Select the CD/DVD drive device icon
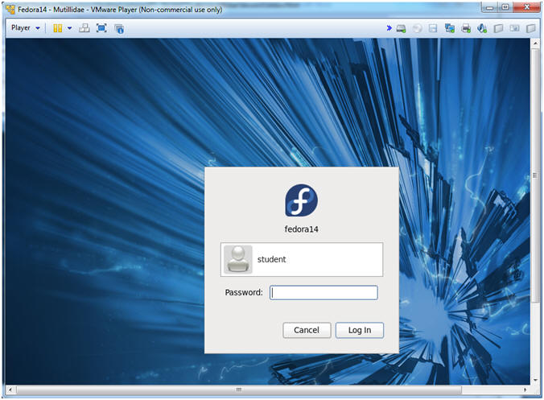The width and height of the screenshot is (544, 400). pos(417,28)
